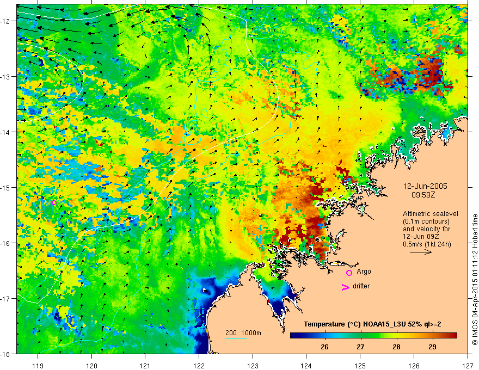Click the 'Argo' legend text label
479x370 pixels.
point(364,271)
